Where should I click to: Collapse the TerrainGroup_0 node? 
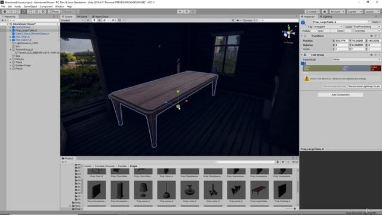click(x=11, y=50)
